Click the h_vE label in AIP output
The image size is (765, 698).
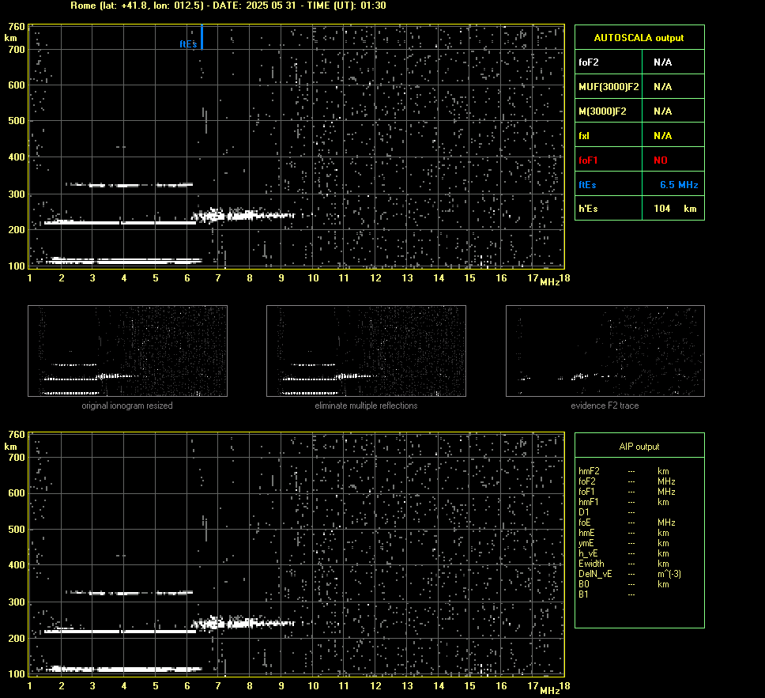click(x=588, y=553)
